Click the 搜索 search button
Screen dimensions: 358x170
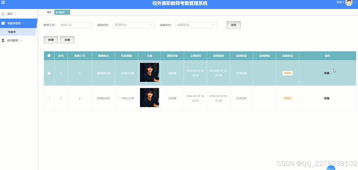pyautogui.click(x=233, y=25)
